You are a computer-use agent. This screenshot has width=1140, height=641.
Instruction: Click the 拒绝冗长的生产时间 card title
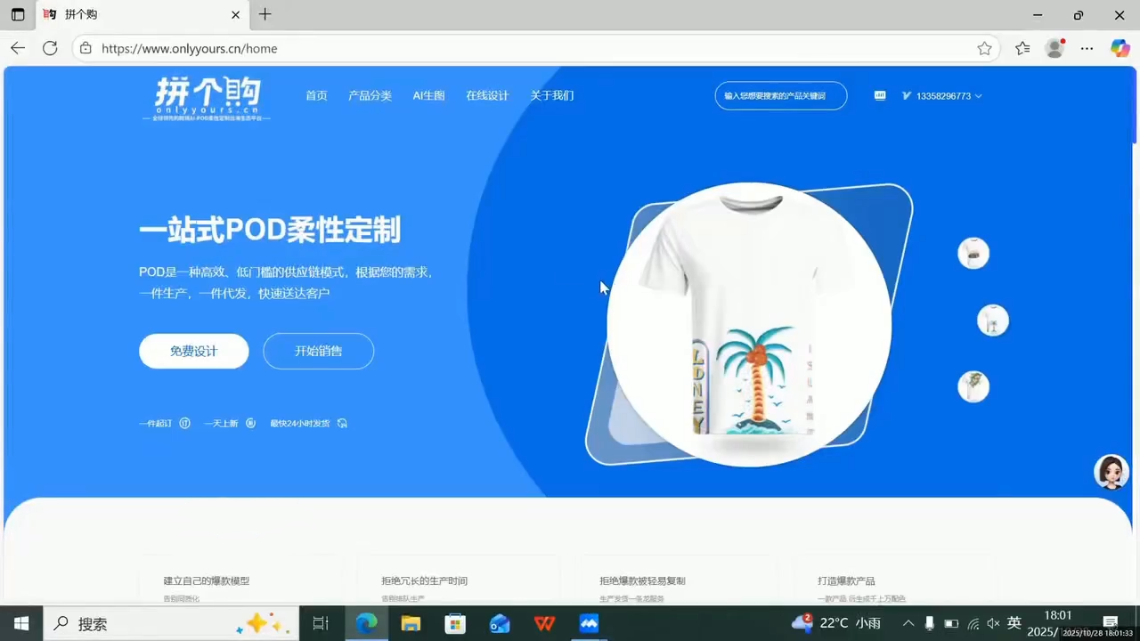point(425,580)
